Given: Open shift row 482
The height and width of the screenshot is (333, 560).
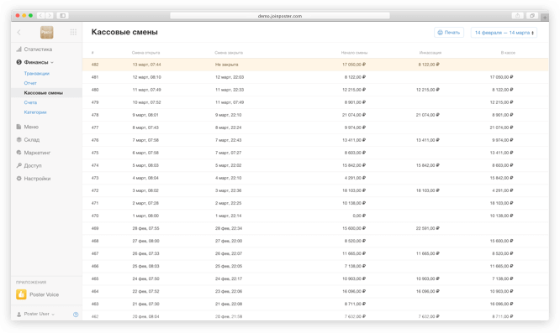Looking at the screenshot, I should pos(315,65).
